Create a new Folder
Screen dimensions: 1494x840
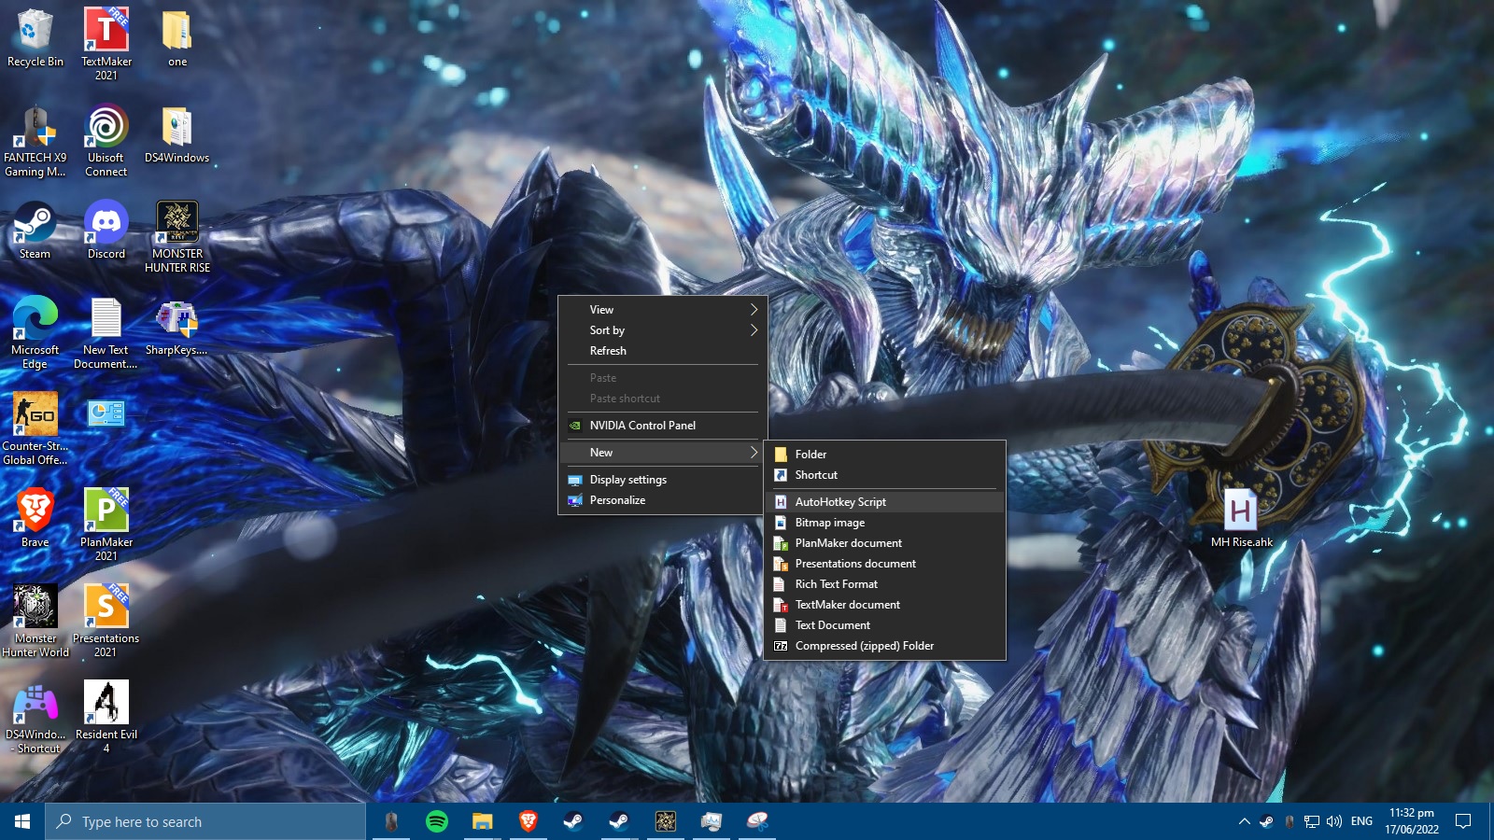point(884,455)
